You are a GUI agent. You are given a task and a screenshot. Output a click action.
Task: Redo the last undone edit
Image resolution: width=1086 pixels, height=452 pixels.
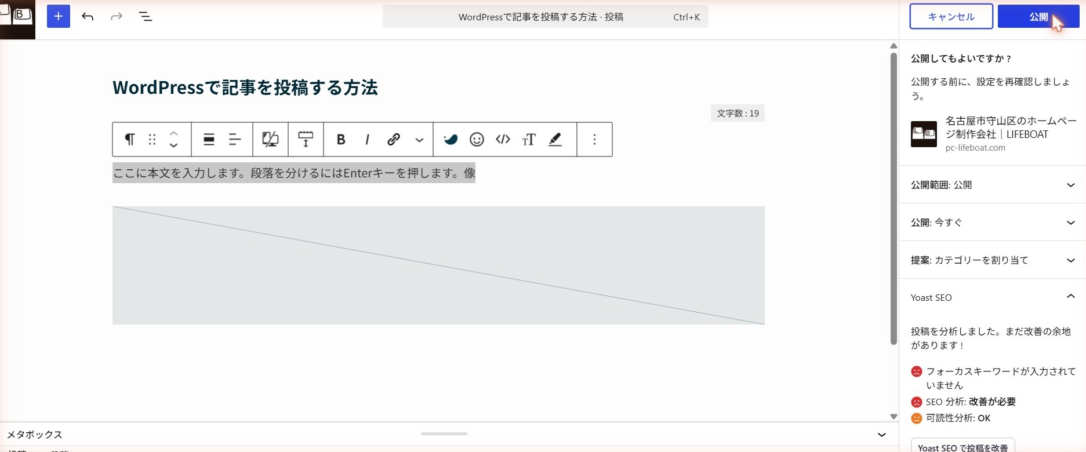point(117,16)
